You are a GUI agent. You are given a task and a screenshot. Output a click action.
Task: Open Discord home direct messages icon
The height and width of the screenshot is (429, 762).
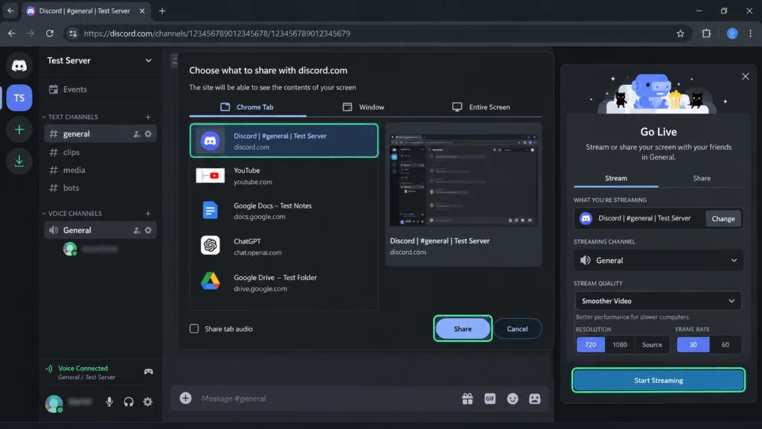19,66
